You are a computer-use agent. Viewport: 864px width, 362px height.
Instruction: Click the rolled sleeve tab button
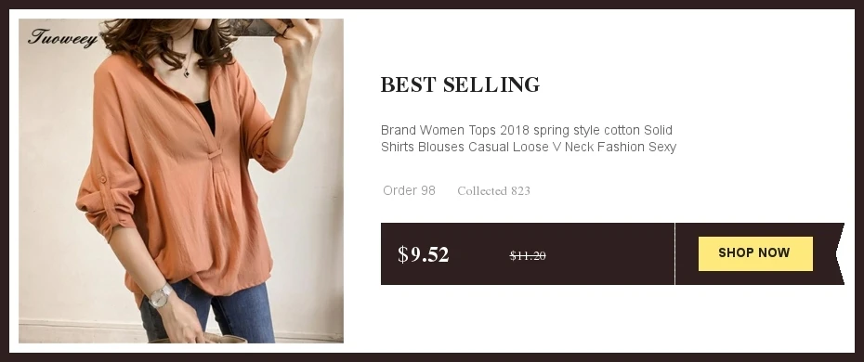pos(102,179)
